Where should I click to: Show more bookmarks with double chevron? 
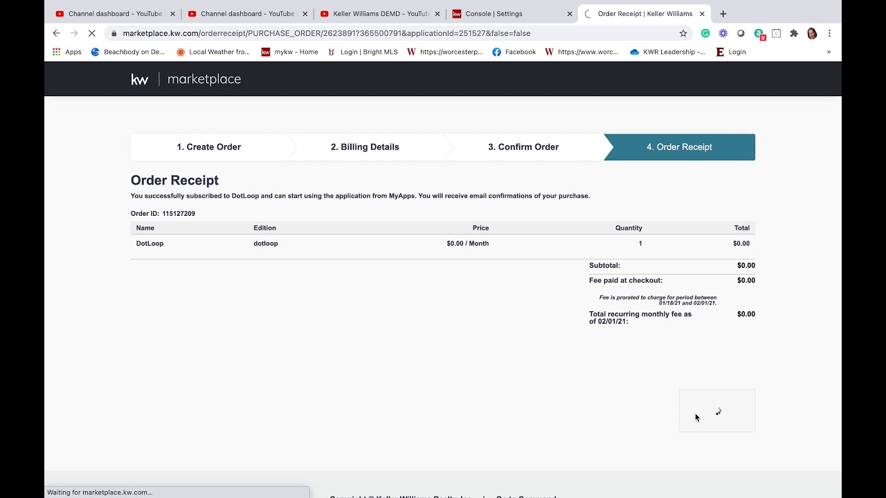pos(829,52)
